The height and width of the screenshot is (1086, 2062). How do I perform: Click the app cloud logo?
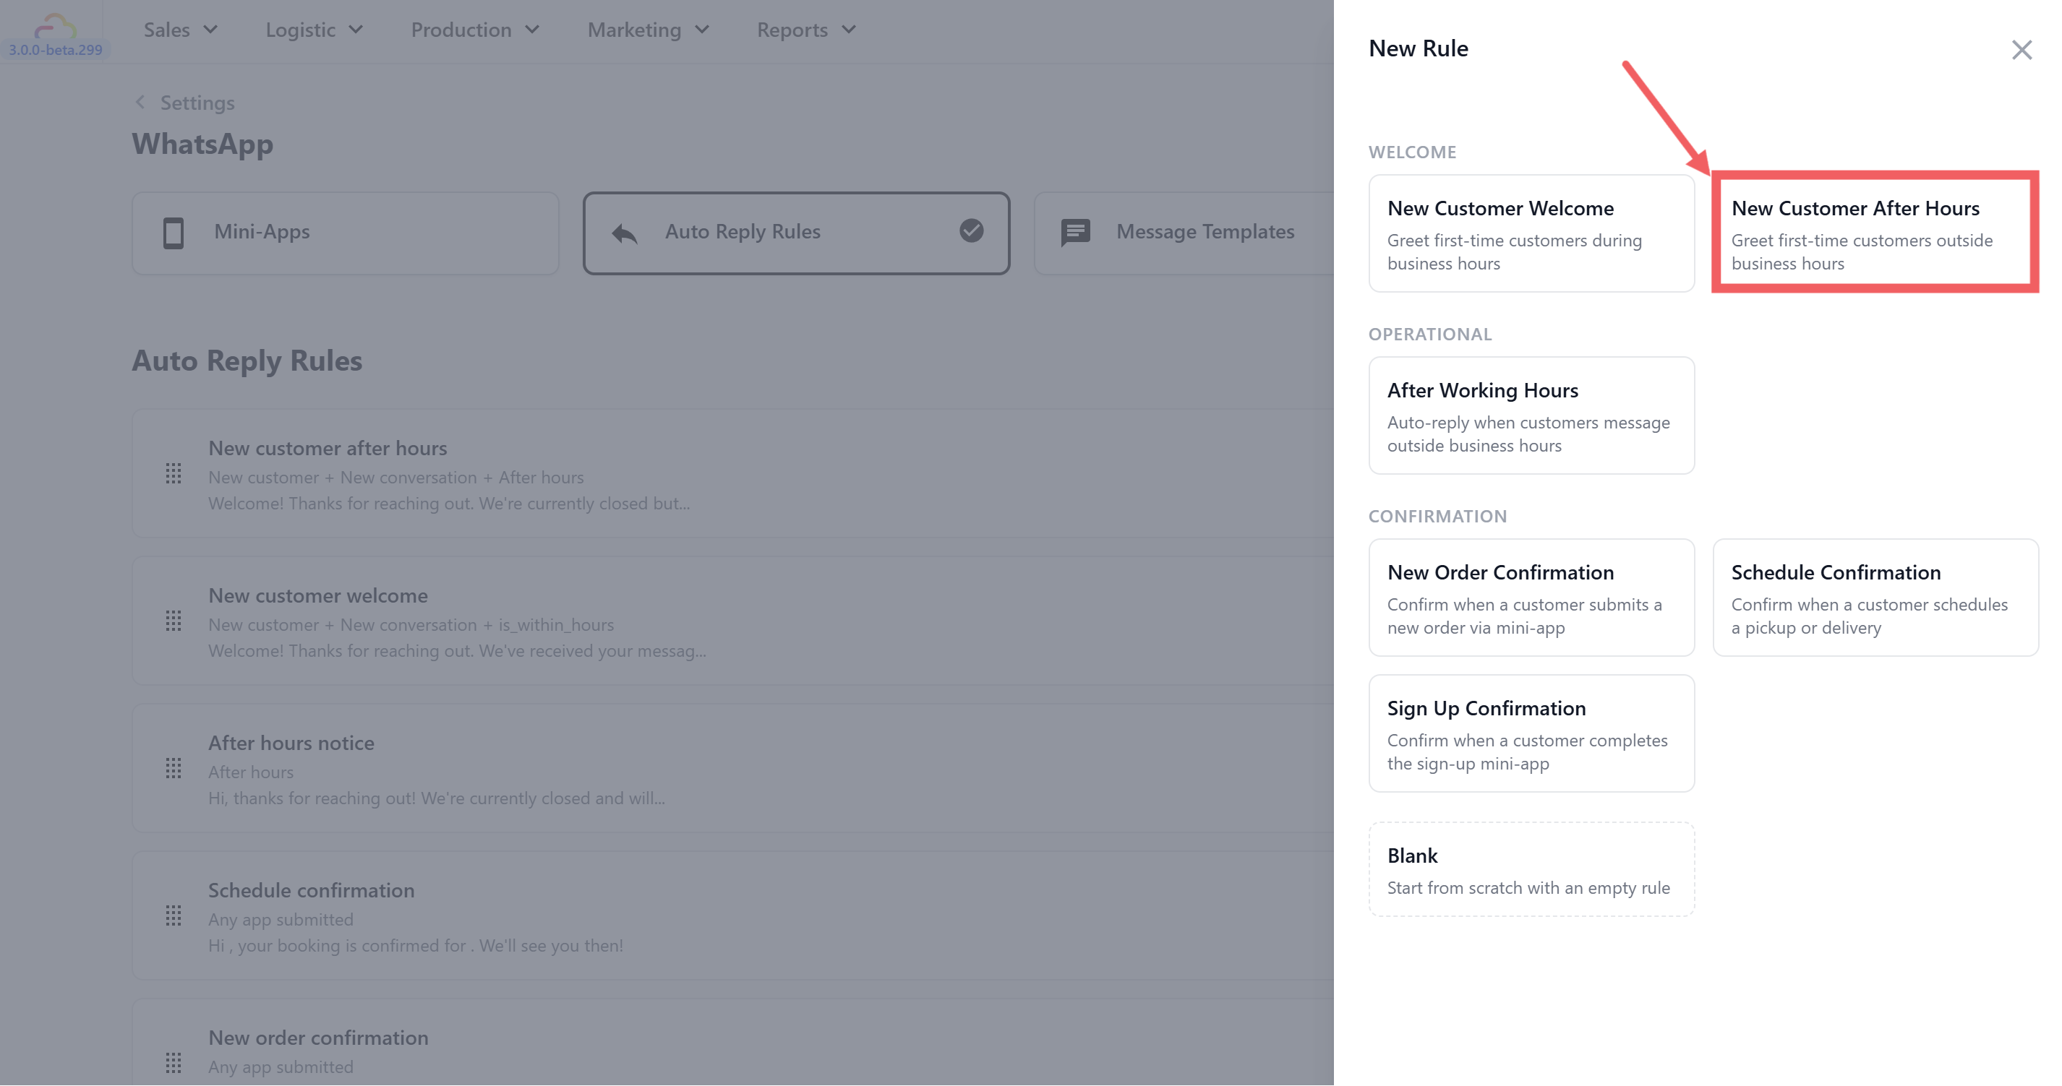pyautogui.click(x=54, y=27)
